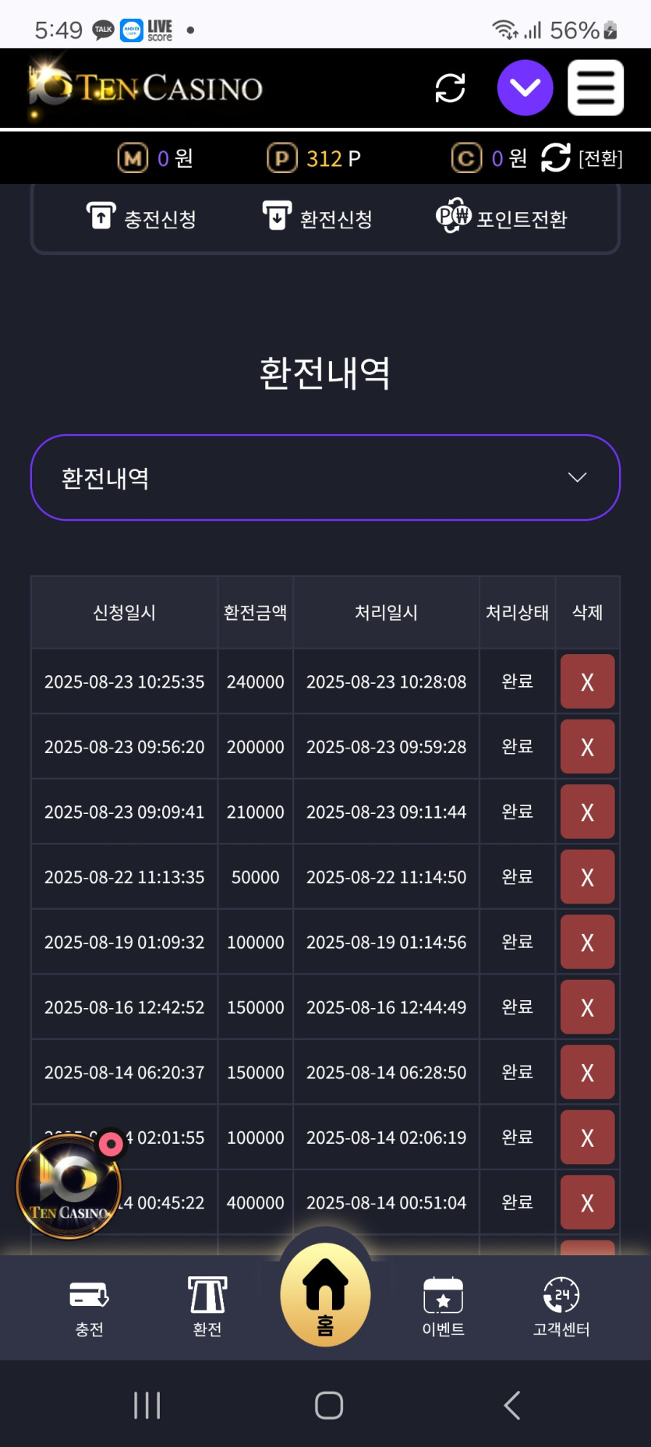651x1447 pixels.
Task: Tap the [전환] conversion refresh icon
Action: [x=556, y=157]
